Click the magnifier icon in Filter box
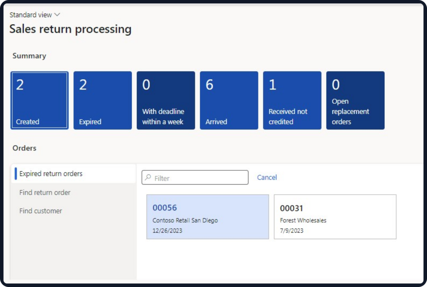This screenshot has height=287, width=427. [x=148, y=178]
